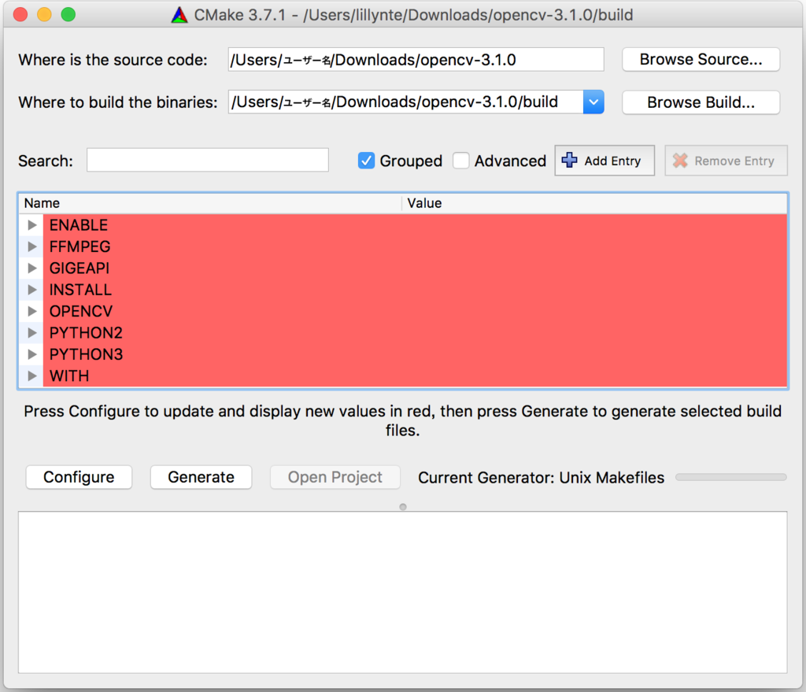
Task: Select the GIGEAPI row label
Action: [x=79, y=268]
